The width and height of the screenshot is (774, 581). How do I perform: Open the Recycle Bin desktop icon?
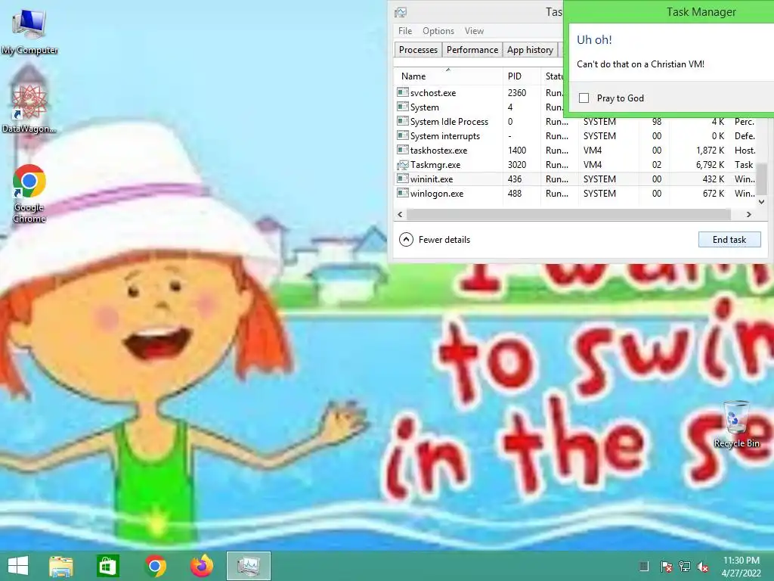point(736,424)
